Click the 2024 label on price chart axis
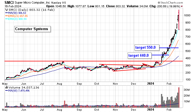Screen dimensions: 195x112 pos(151,84)
